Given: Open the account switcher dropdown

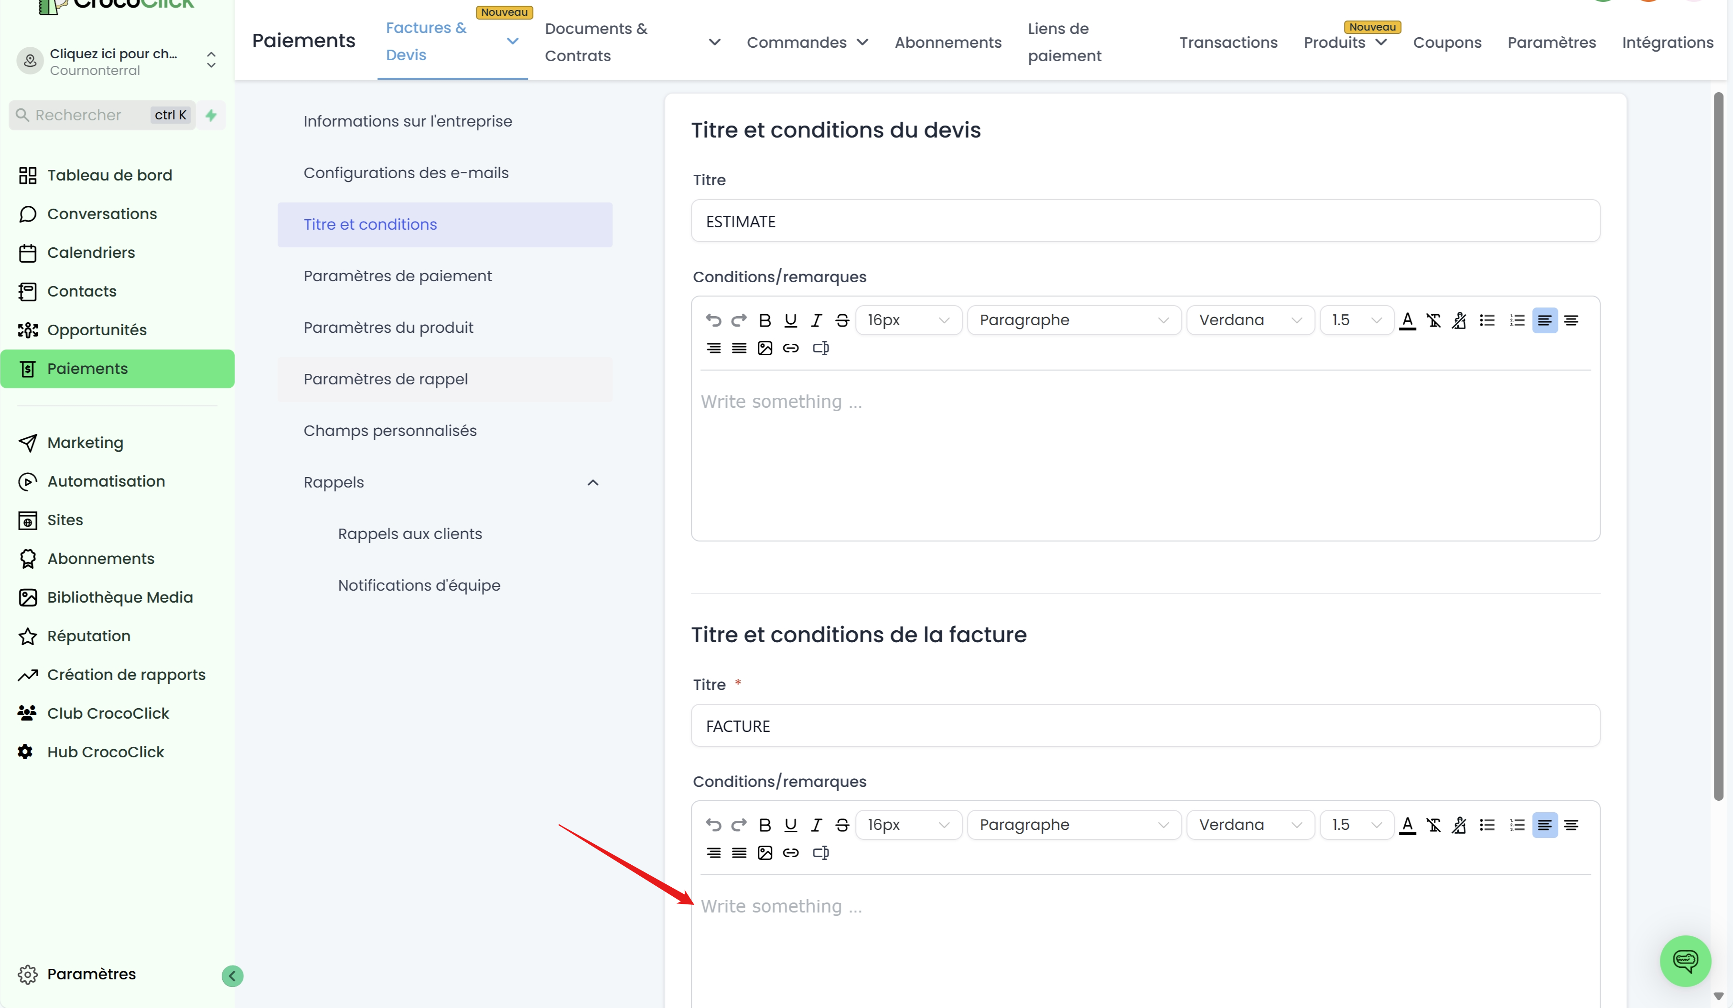Looking at the screenshot, I should click(x=117, y=61).
